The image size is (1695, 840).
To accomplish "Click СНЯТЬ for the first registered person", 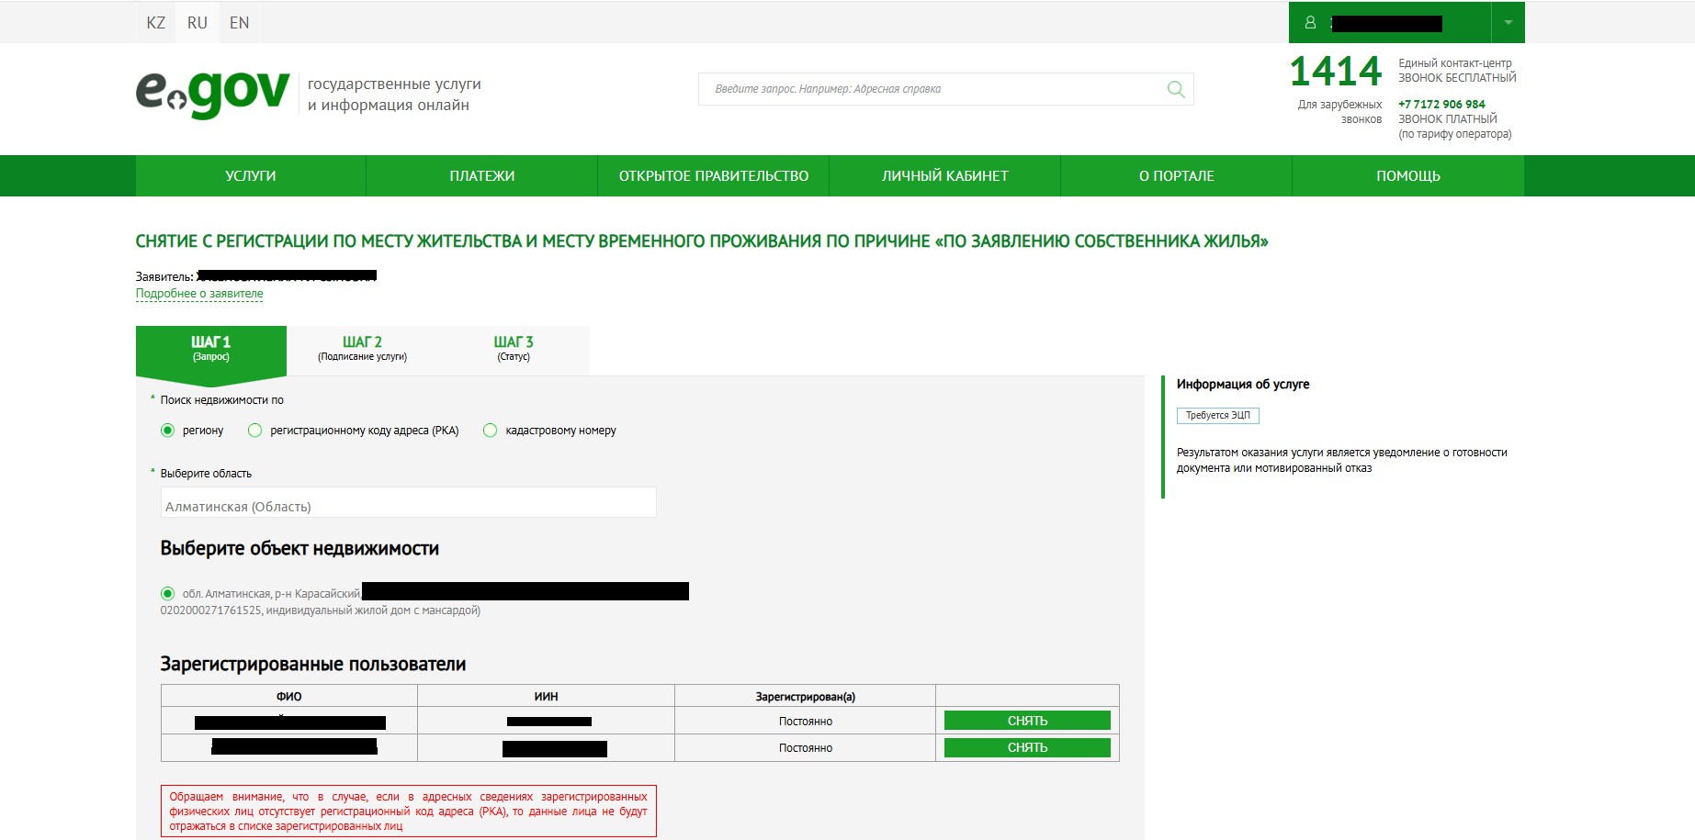I will [x=1027, y=721].
